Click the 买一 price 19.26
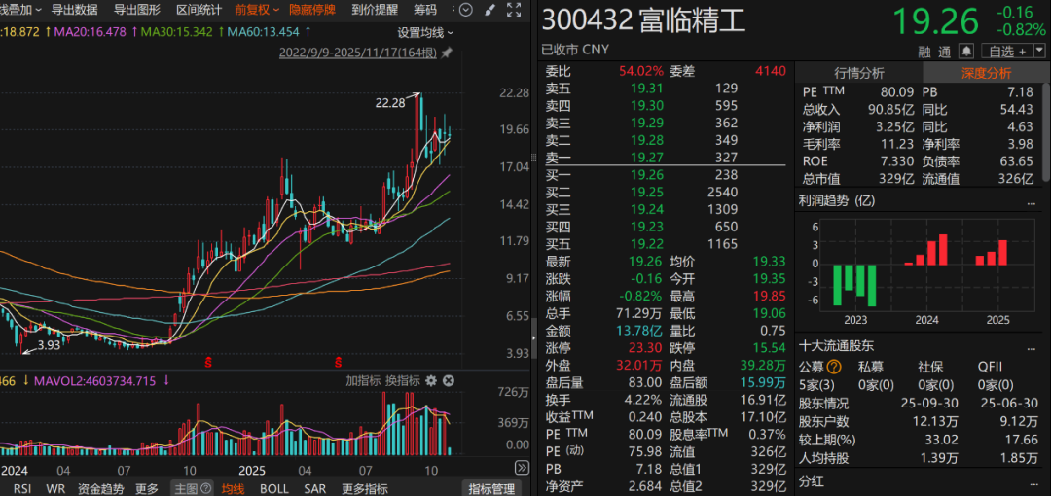Viewport: 1051px width, 496px height. (x=646, y=175)
